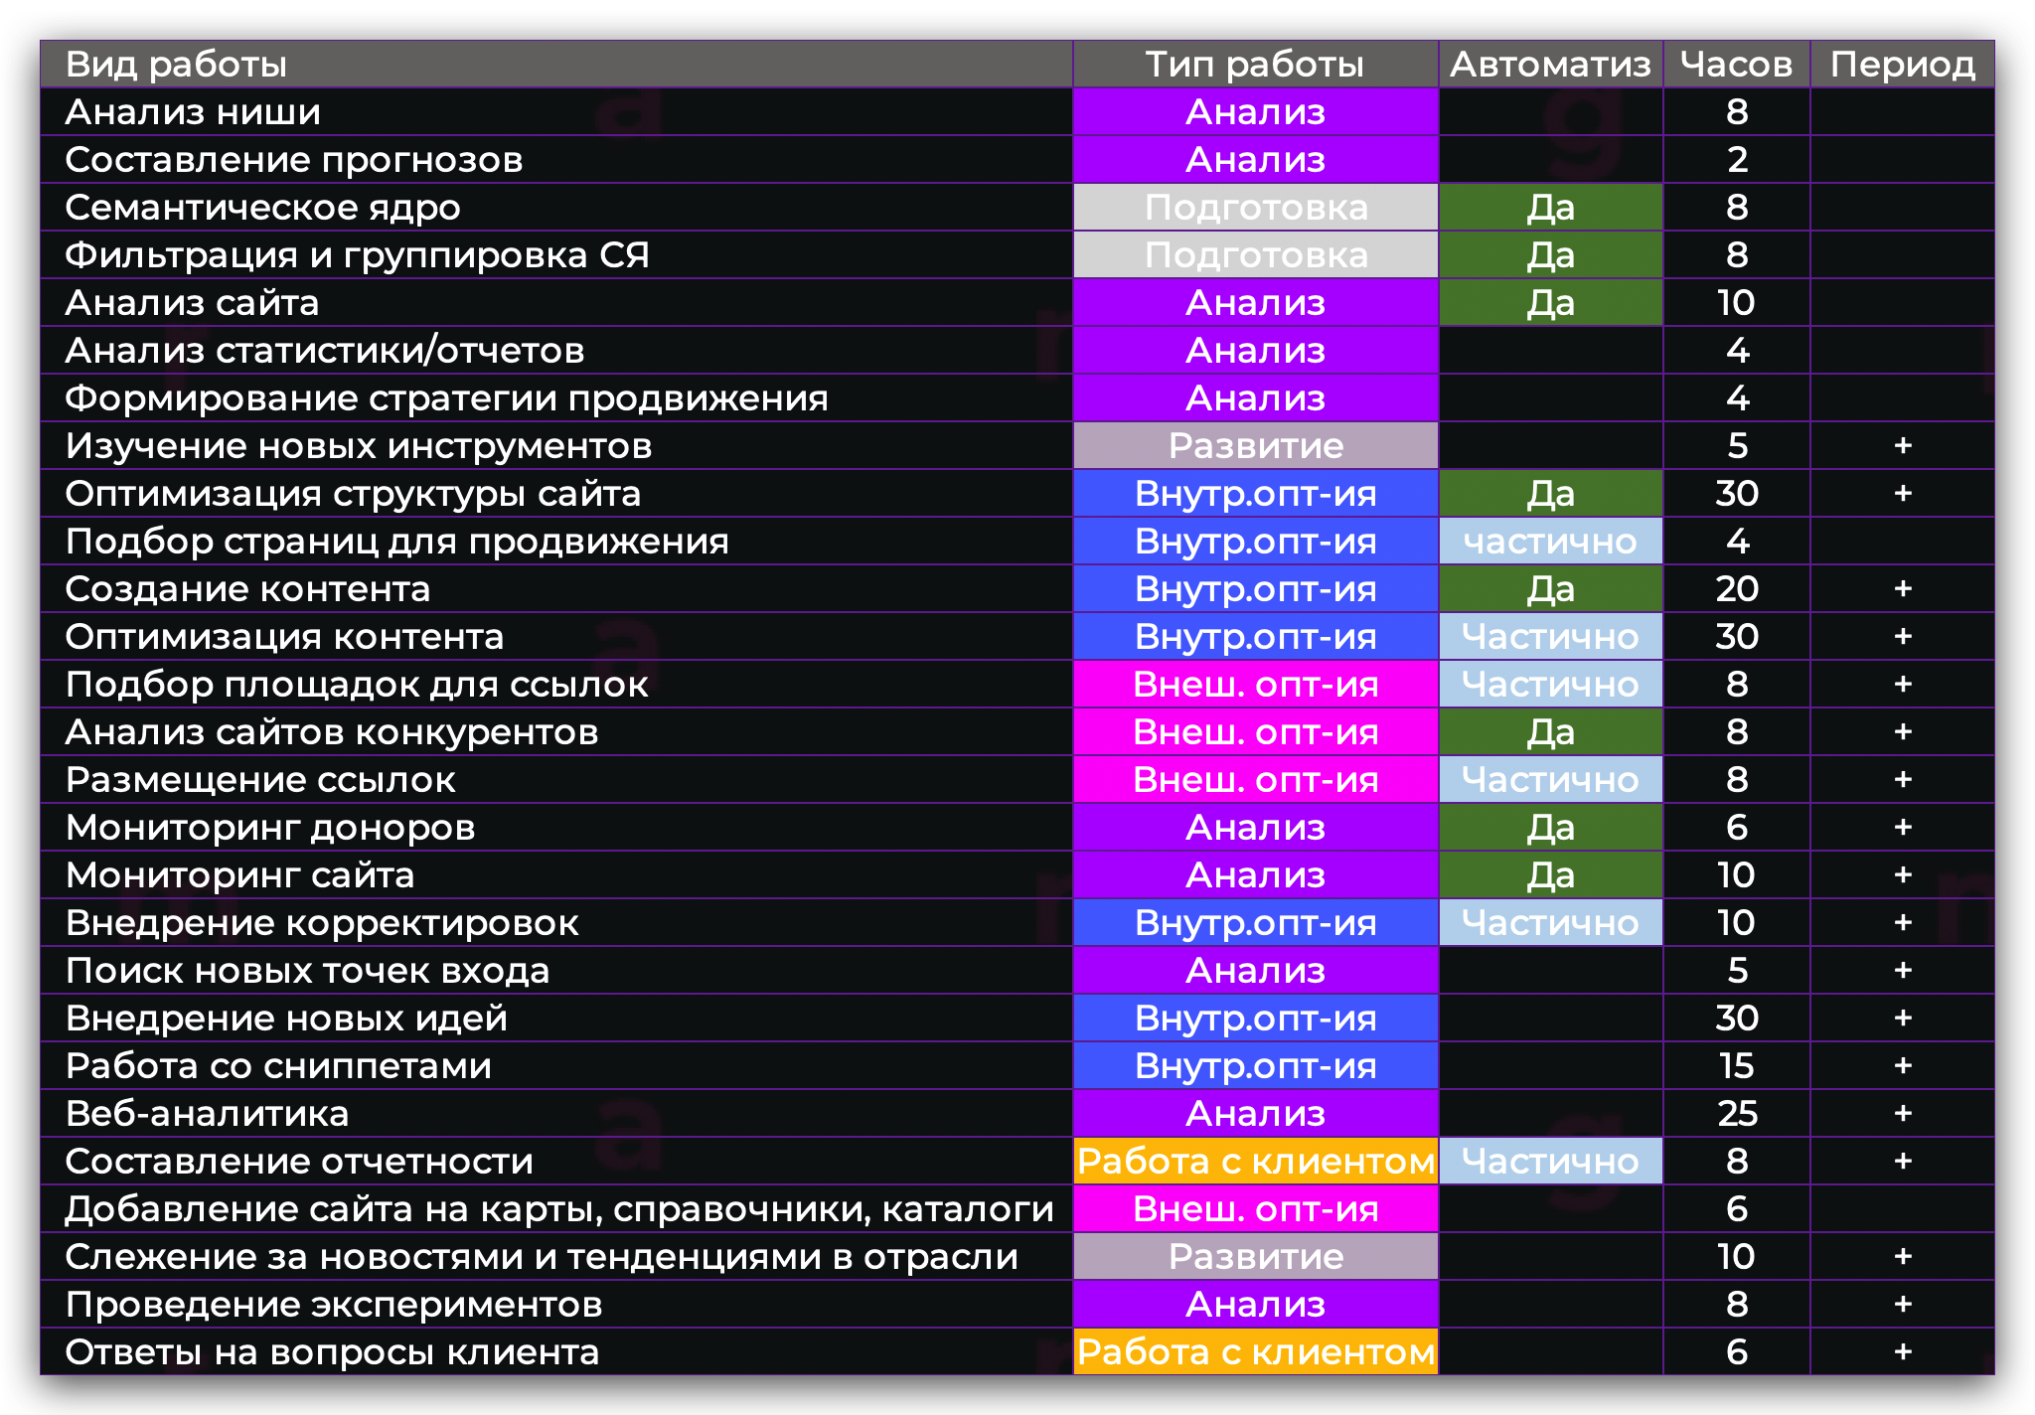Click 'Внеш. опт-ия' in Размещение ссылок row
Image resolution: width=2035 pixels, height=1415 pixels.
(x=1256, y=780)
